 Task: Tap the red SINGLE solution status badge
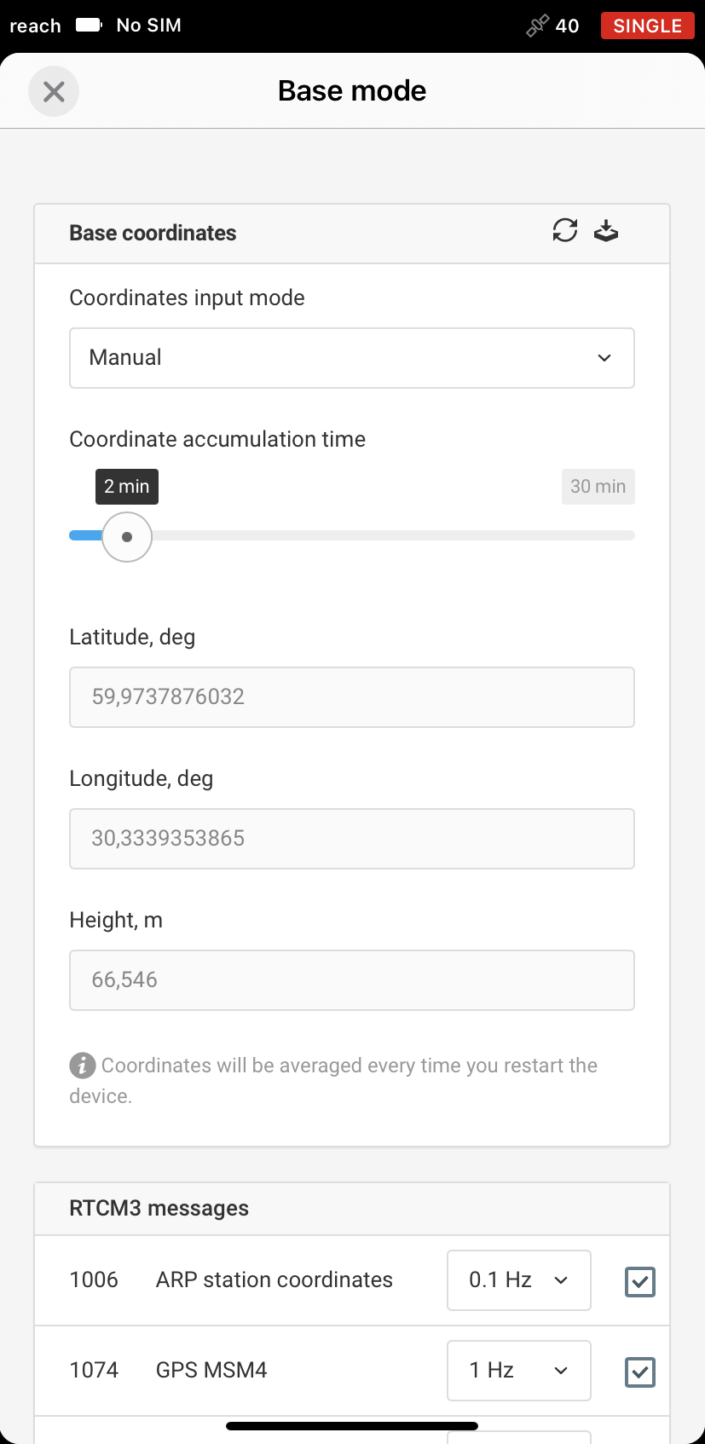pyautogui.click(x=648, y=26)
